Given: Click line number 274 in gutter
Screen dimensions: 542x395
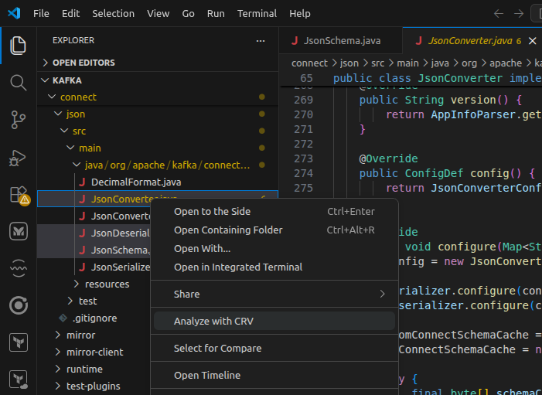Looking at the screenshot, I should pyautogui.click(x=303, y=173).
